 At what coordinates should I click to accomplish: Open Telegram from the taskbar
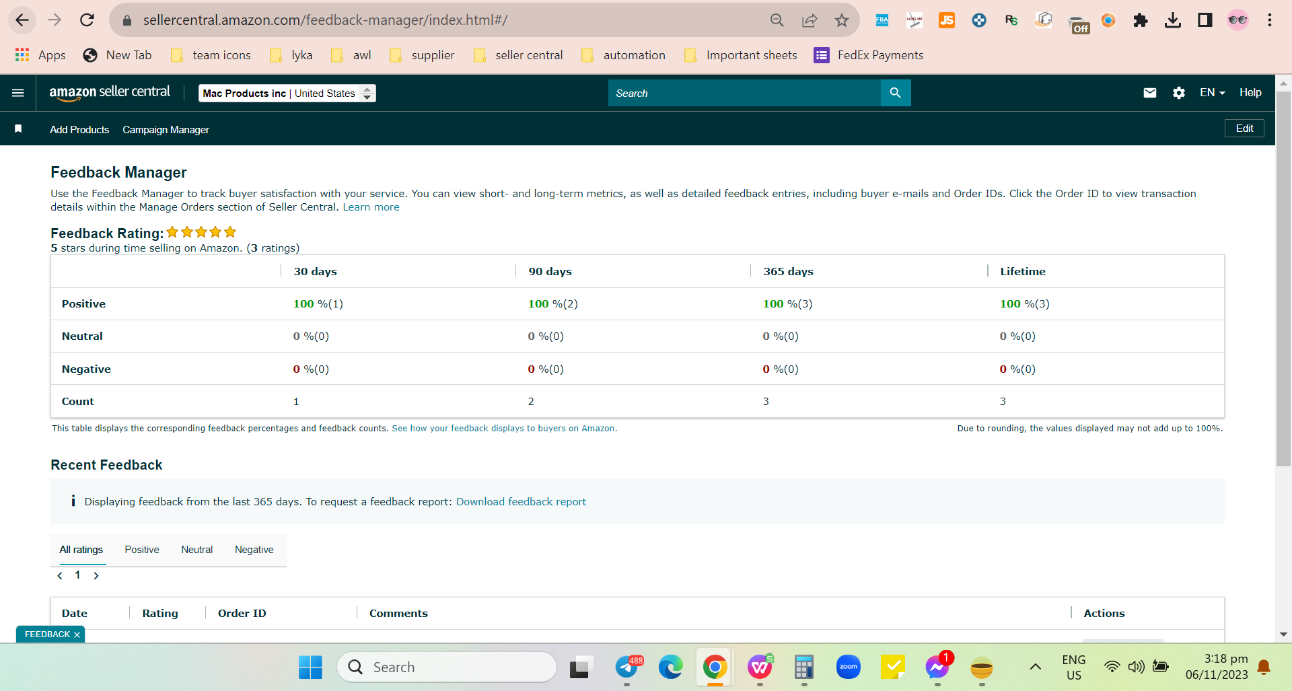[626, 667]
